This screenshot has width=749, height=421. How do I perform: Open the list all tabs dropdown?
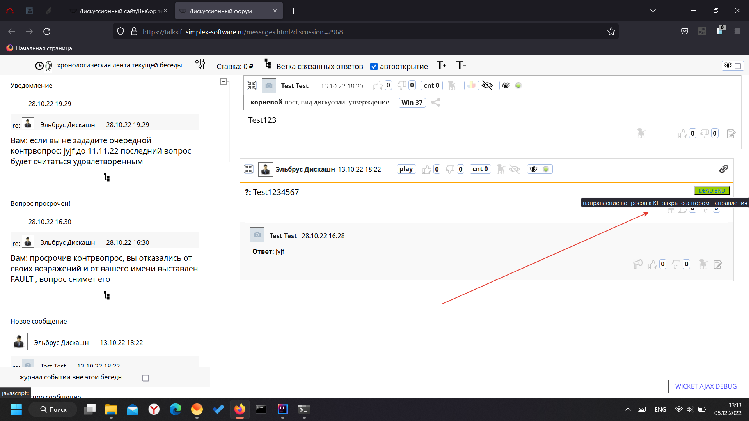tap(653, 11)
